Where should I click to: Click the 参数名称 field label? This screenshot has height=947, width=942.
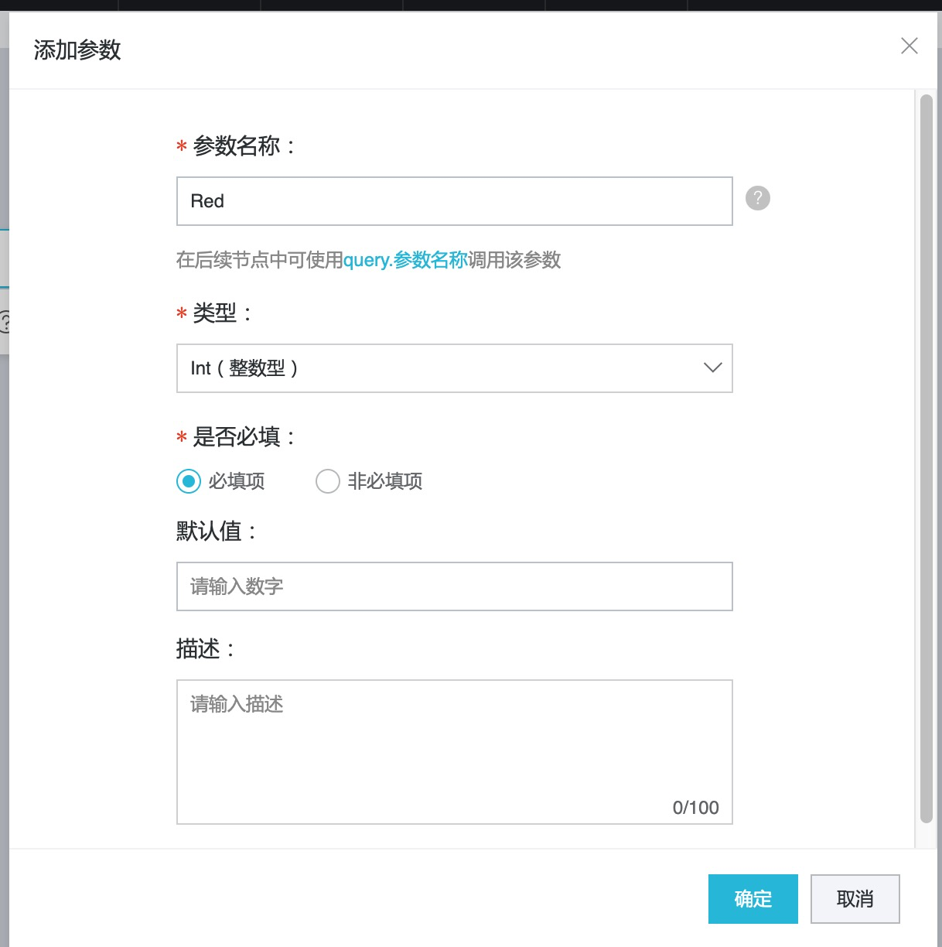(237, 145)
